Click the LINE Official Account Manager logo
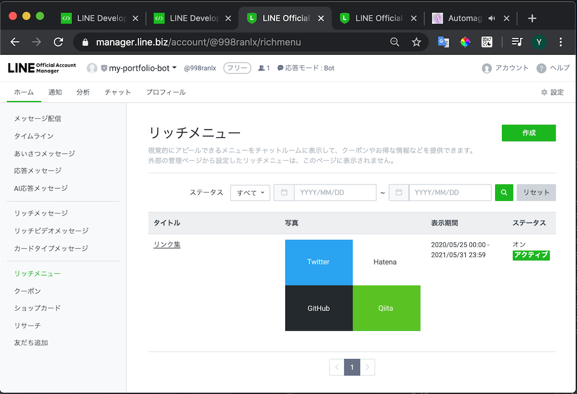Image resolution: width=577 pixels, height=394 pixels. click(42, 68)
